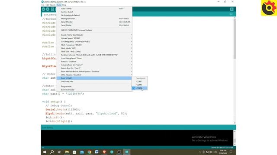
Task: Choose Fix Encoding & Reload
Action: (x=94, y=15)
